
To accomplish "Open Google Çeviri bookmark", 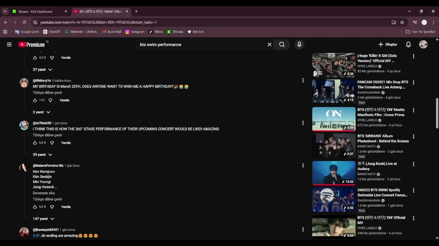I will coord(27,32).
